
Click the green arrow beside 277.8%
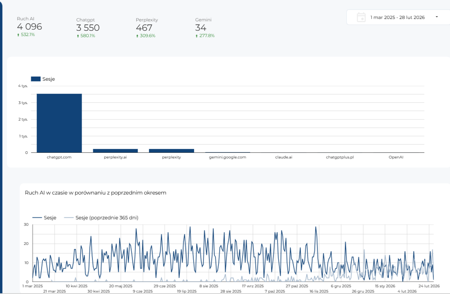click(x=197, y=36)
